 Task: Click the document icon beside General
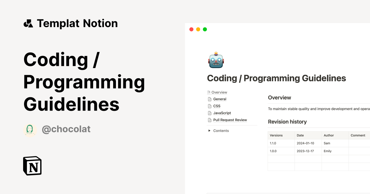pyautogui.click(x=209, y=99)
